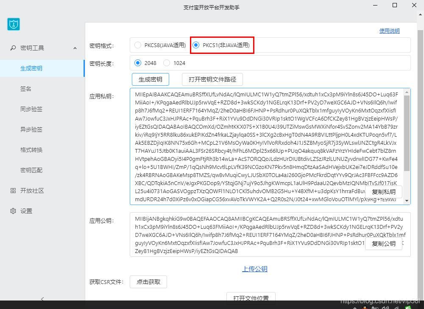424x309 pixels.
Task: Collapse the sidebar with the left arrow
Action: 42,298
